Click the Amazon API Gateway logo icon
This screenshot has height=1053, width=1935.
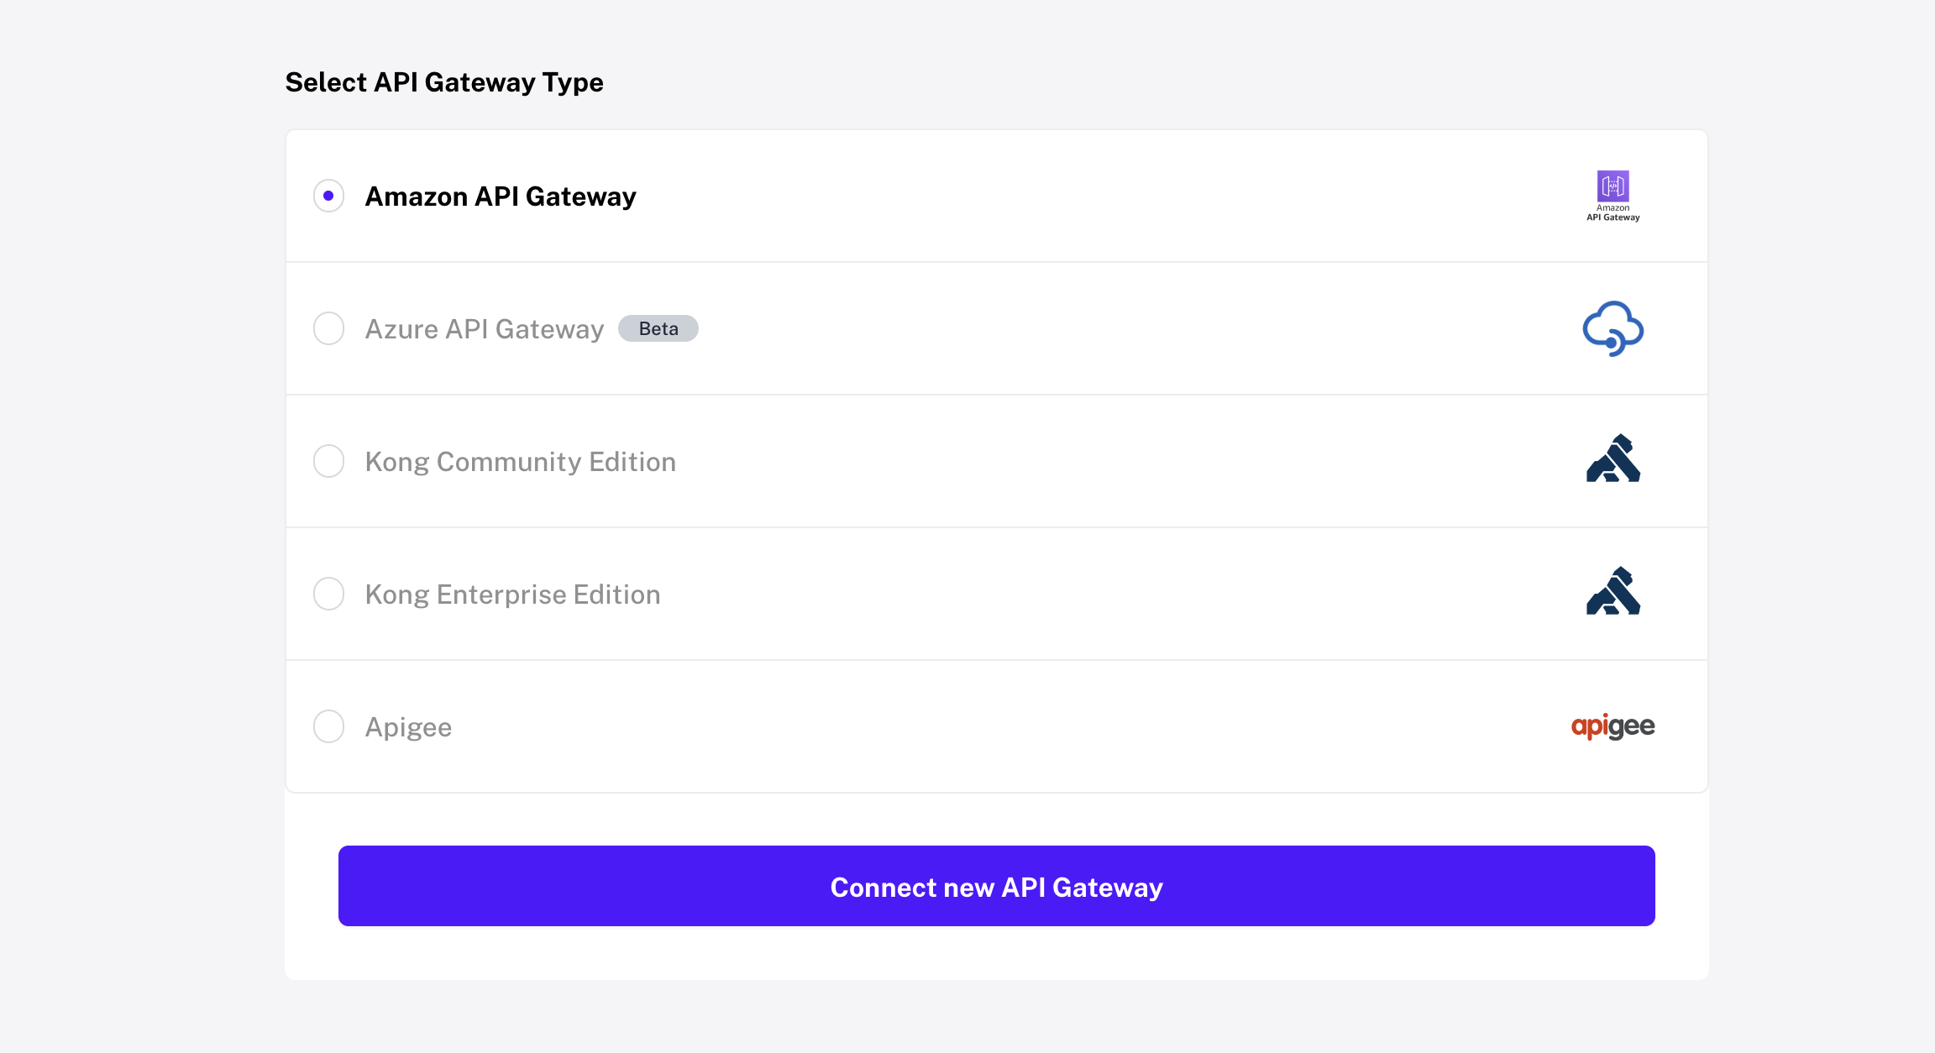(1612, 196)
